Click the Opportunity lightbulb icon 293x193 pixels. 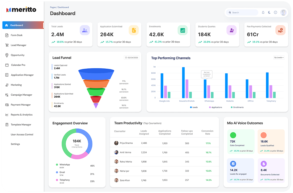click(7, 55)
